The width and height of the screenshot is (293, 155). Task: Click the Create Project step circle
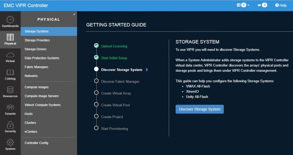pyautogui.click(x=96, y=116)
